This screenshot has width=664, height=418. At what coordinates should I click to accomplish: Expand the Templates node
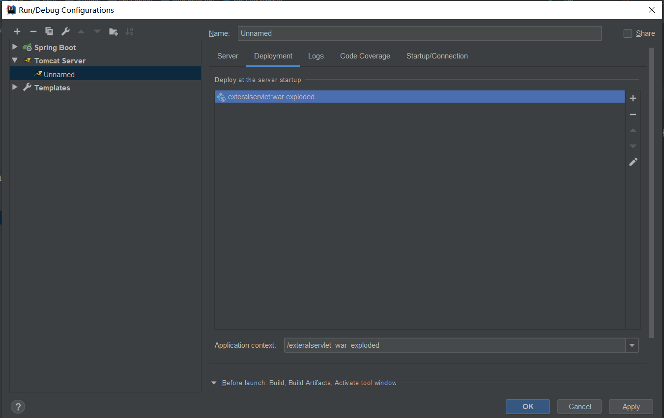(x=15, y=87)
